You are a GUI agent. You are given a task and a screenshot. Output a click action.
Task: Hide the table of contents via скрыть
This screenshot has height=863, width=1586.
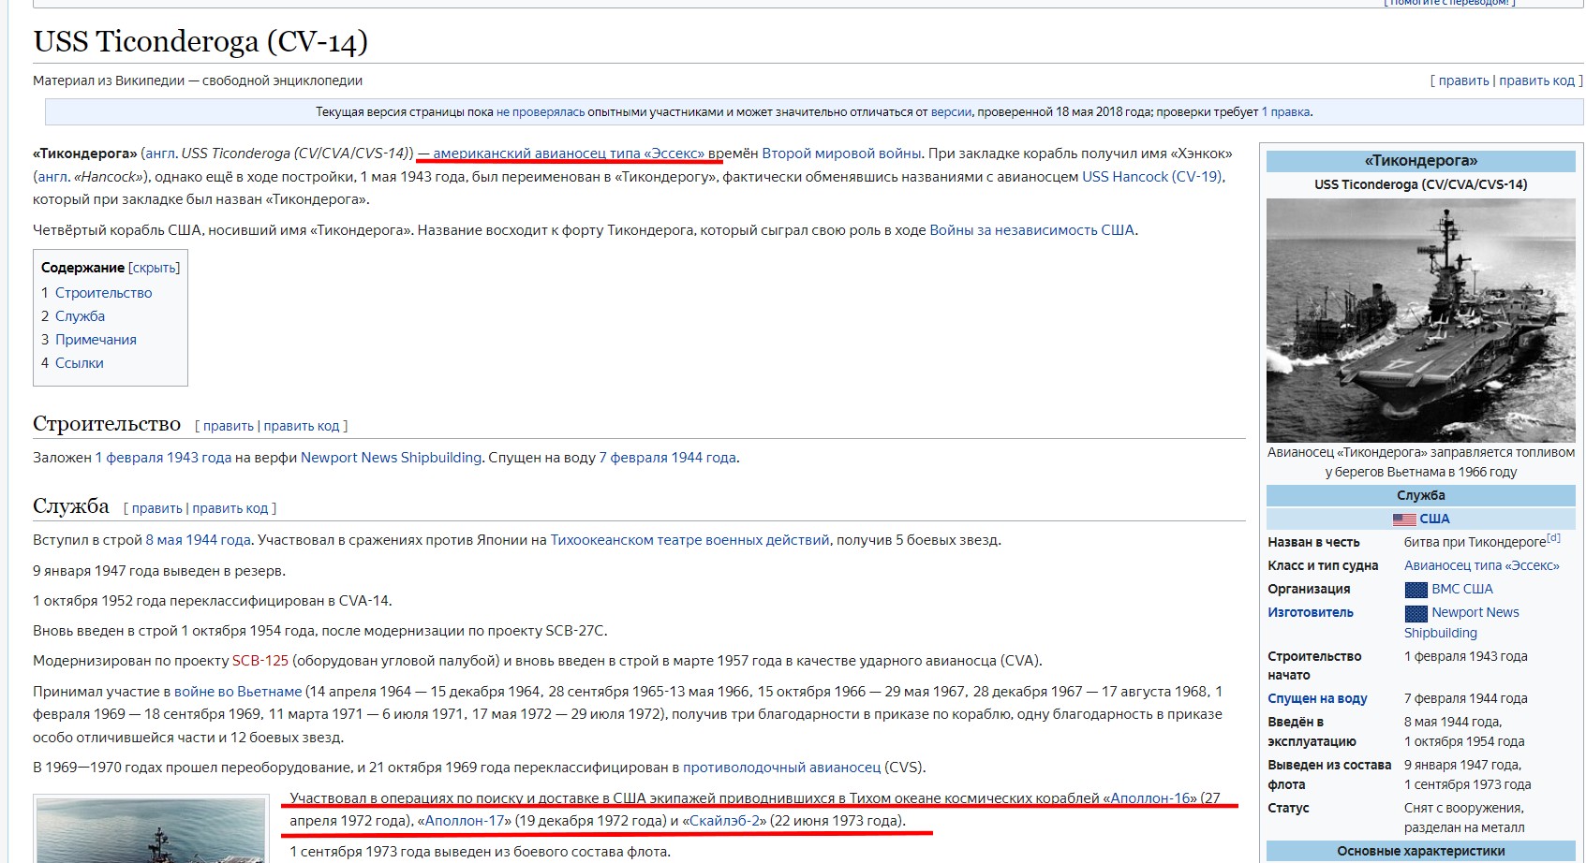pos(154,268)
